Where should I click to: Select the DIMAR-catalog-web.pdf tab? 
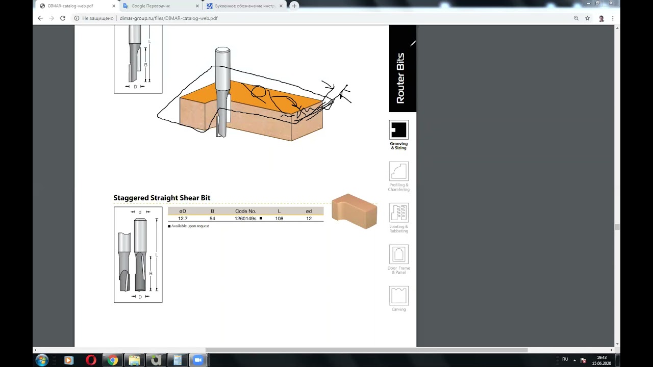[x=77, y=6]
